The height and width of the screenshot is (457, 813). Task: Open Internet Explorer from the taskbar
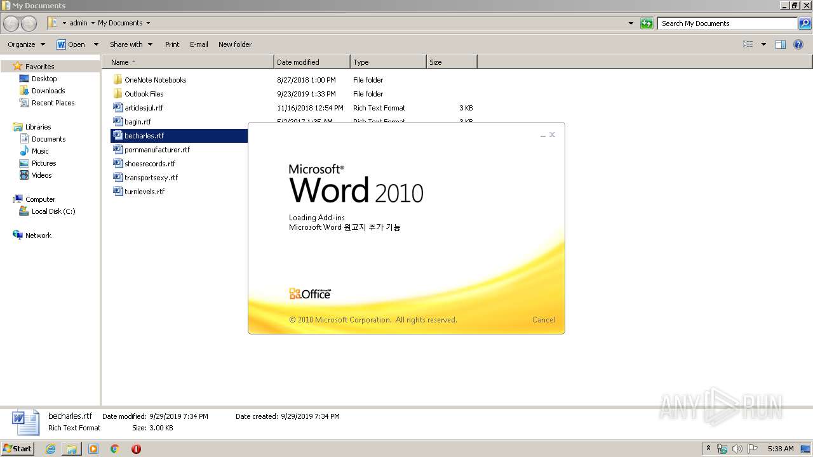[x=50, y=449]
